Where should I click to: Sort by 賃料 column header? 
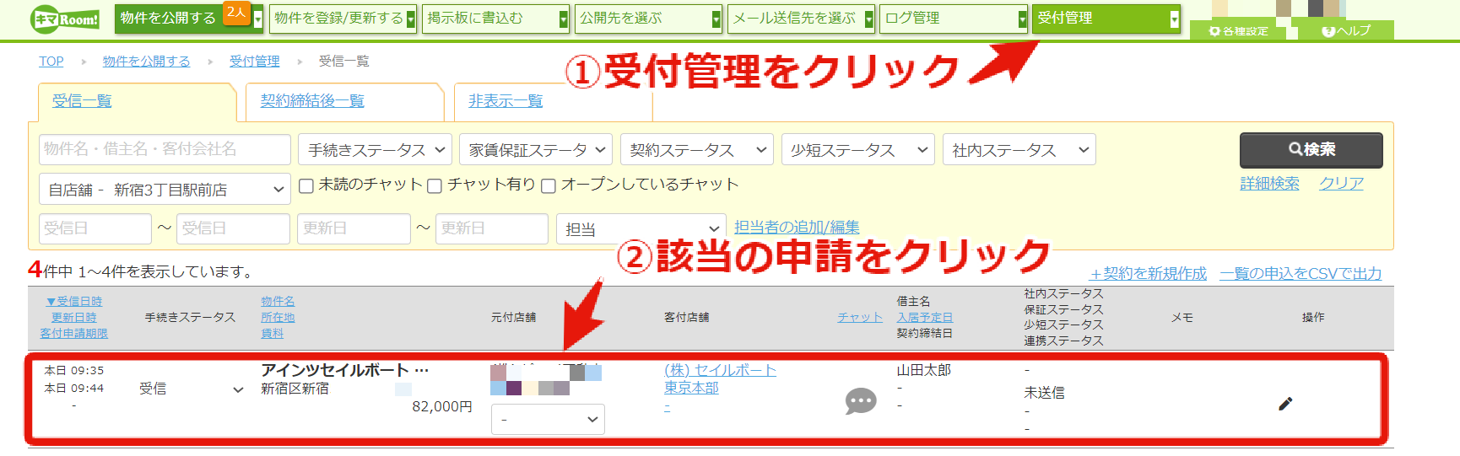(273, 334)
